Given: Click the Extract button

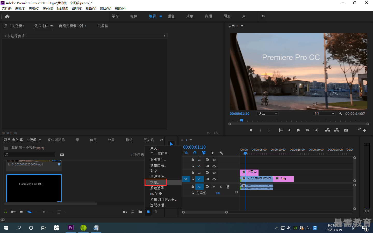Looking at the screenshot, I should click(x=337, y=130).
